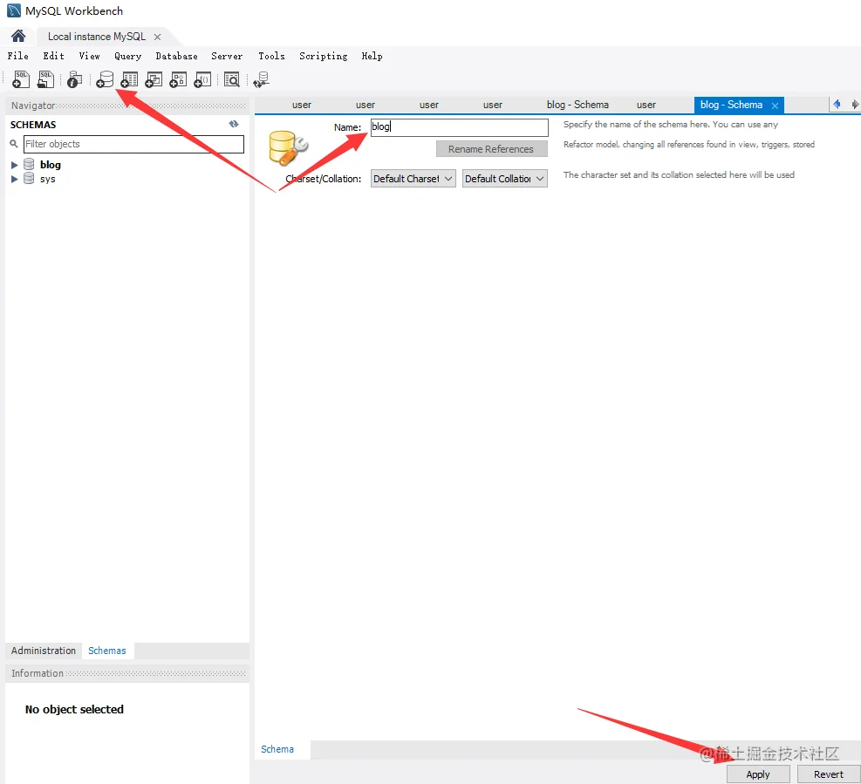The width and height of the screenshot is (861, 784).
Task: Refresh the SCHEMAS list icon
Action: tap(234, 124)
